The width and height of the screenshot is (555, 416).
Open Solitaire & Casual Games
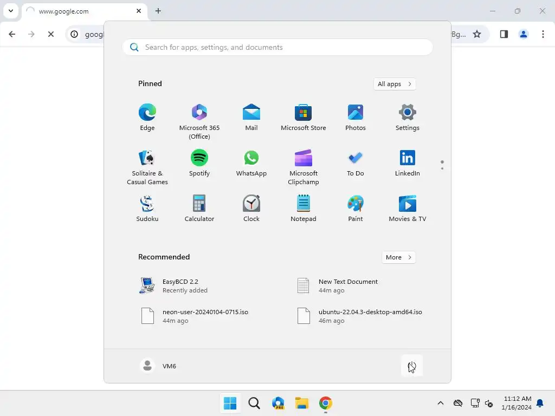(147, 167)
